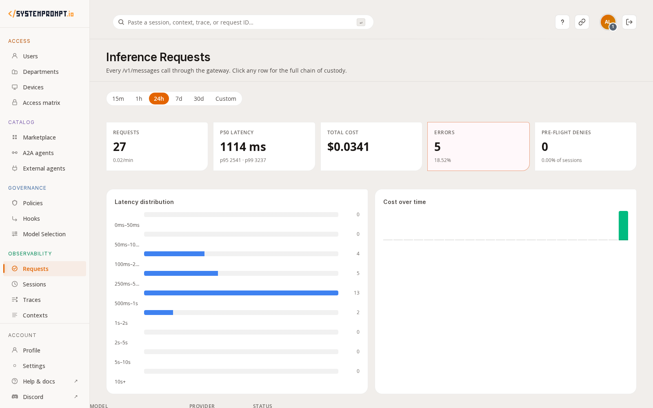Go to Users in sidebar
653x408 pixels.
(x=45, y=56)
